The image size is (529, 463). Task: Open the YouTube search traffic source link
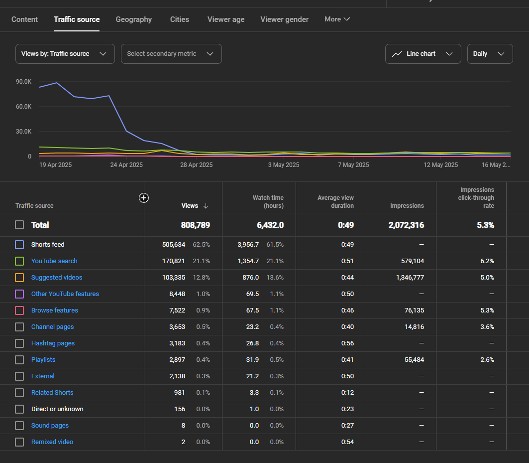pyautogui.click(x=54, y=261)
